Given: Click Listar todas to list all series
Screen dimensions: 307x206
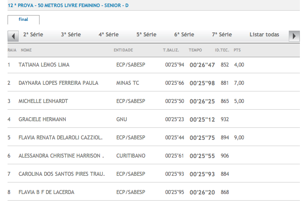Looking at the screenshot, I should 264,35.
